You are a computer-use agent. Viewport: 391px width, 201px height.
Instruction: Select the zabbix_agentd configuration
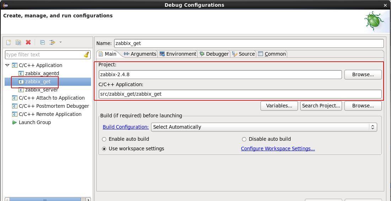(x=42, y=73)
